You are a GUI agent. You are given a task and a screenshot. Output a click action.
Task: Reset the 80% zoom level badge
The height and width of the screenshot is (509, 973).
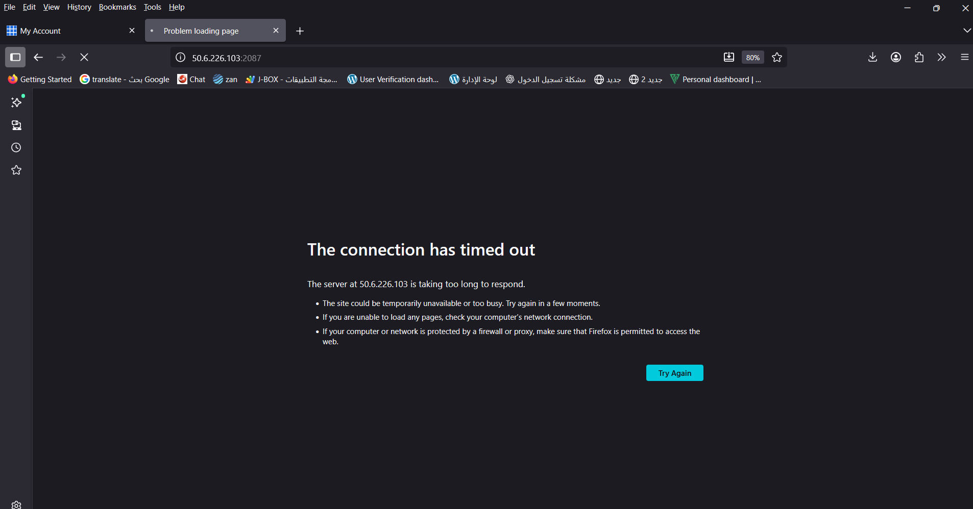(x=752, y=58)
